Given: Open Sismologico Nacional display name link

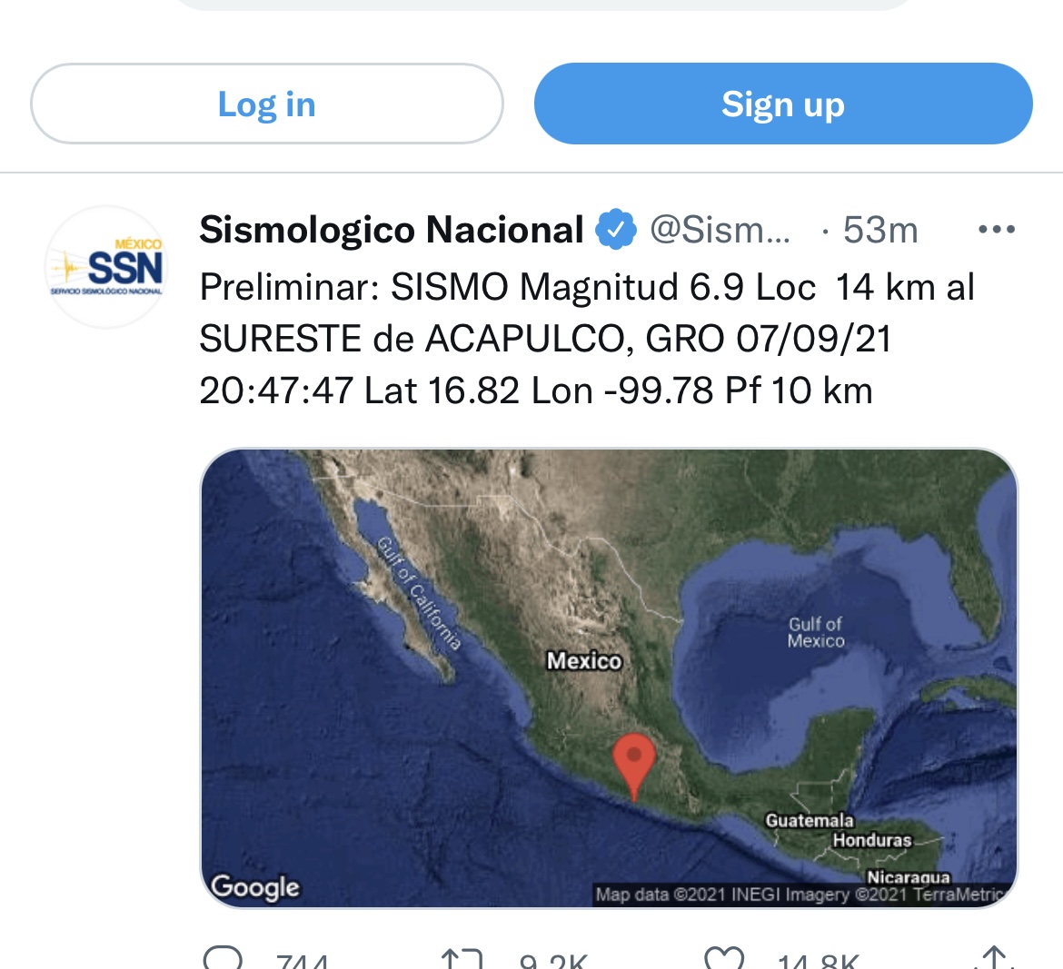Looking at the screenshot, I should coord(392,230).
